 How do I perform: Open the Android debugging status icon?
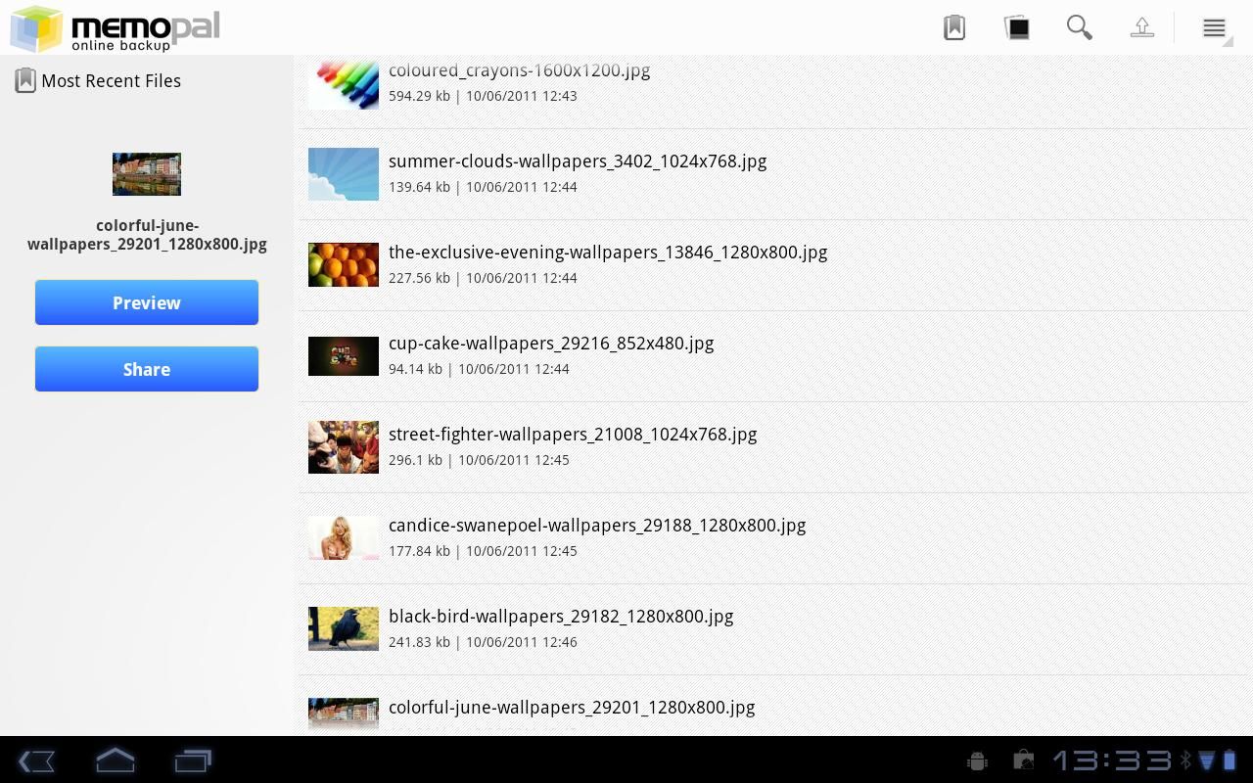click(977, 760)
